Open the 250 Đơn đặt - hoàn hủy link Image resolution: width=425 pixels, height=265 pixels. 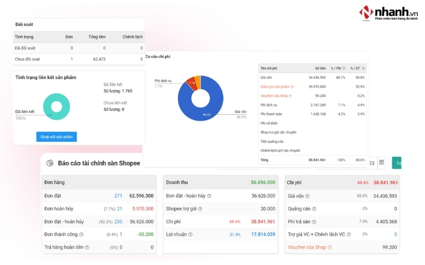118,222
